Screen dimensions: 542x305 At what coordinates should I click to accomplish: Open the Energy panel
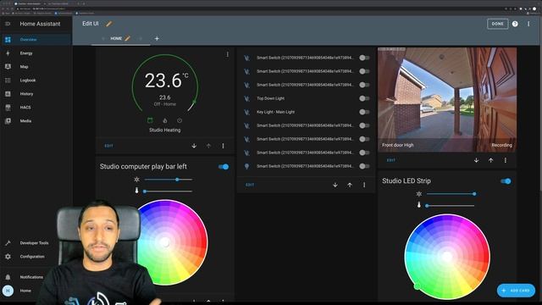click(36, 53)
